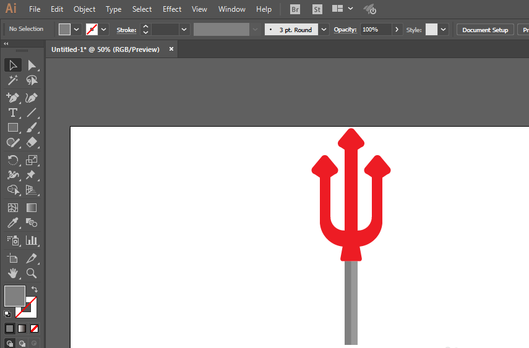Image resolution: width=529 pixels, height=348 pixels.
Task: Pick the Pen tool
Action: (x=13, y=98)
